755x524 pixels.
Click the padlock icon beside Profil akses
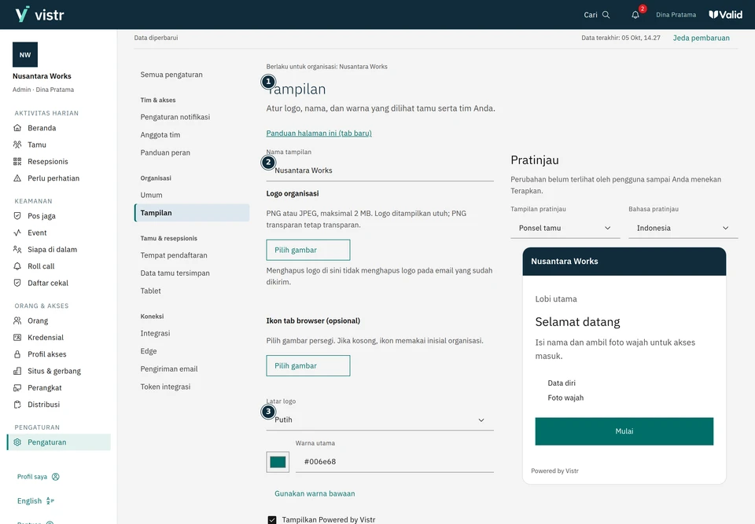[x=17, y=354]
